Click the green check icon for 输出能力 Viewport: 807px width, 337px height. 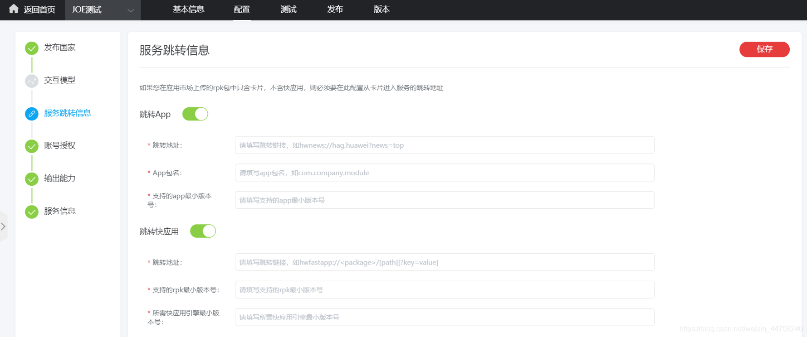point(32,179)
